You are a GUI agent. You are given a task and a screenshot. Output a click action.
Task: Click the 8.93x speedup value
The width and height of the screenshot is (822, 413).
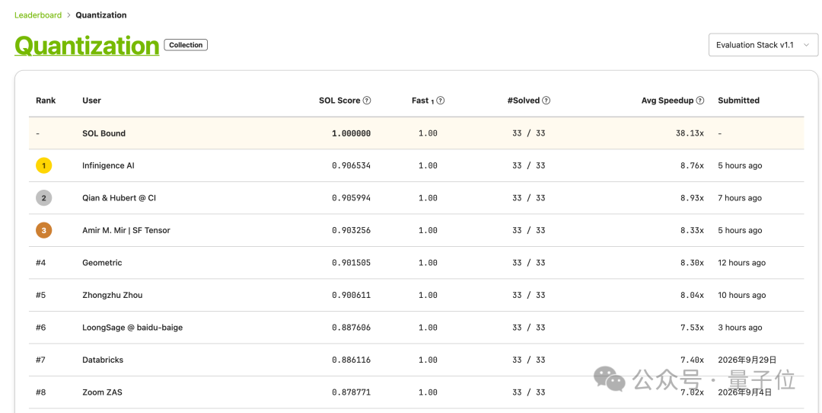point(692,198)
